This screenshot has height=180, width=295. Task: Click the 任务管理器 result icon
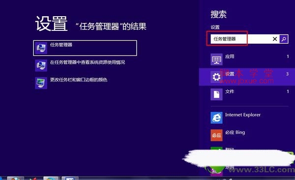coord(41,48)
